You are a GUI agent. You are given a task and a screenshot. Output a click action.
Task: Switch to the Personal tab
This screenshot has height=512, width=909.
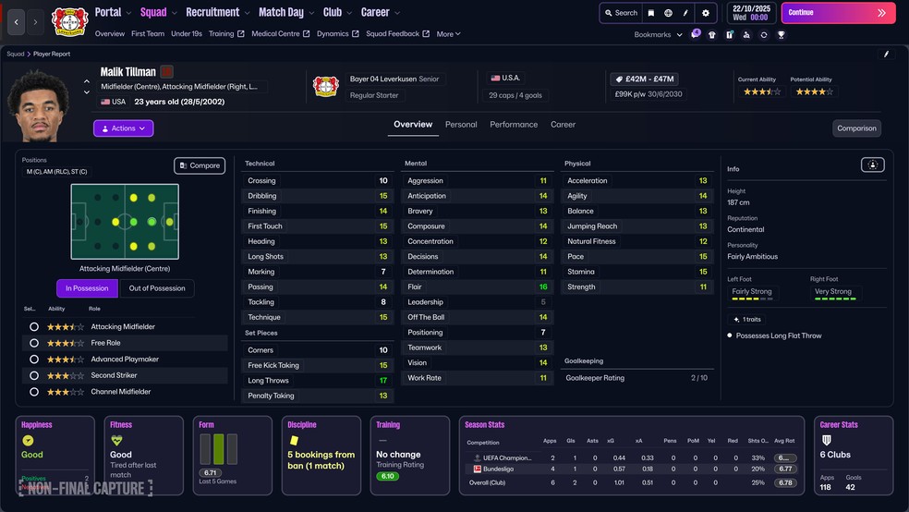click(461, 125)
